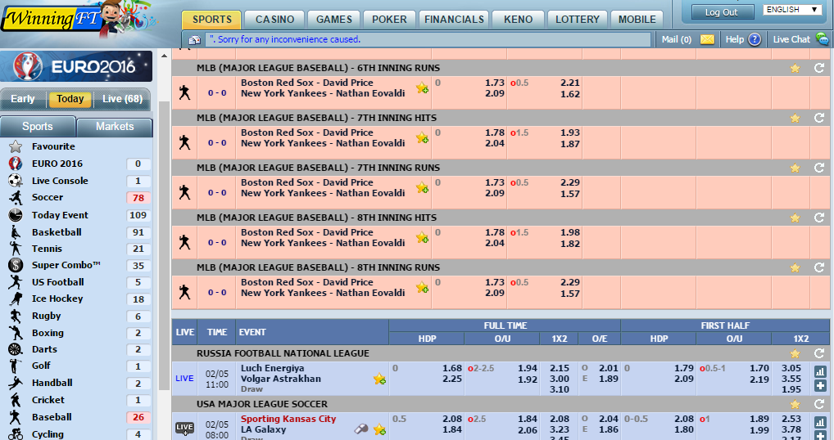Screen dimensions: 834x440
Task: Select odds 2.21 in 6TH INNING RUNS
Action: [569, 83]
